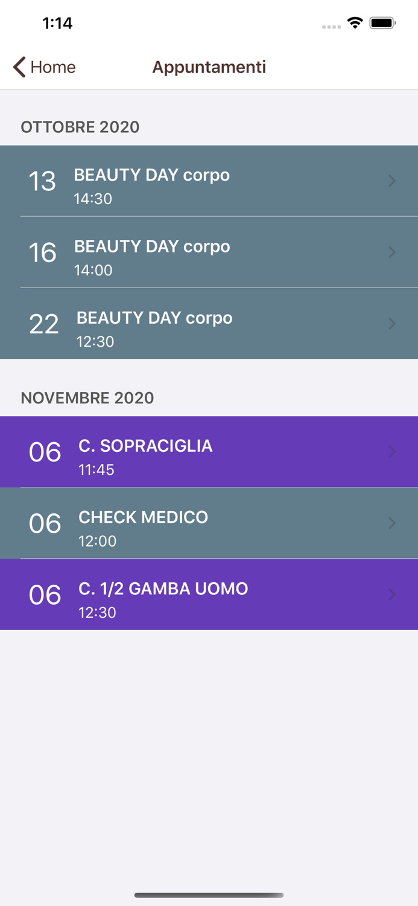Screen dimensions: 418x906
Task: Tap the Appuntamenti title
Action: point(209,67)
